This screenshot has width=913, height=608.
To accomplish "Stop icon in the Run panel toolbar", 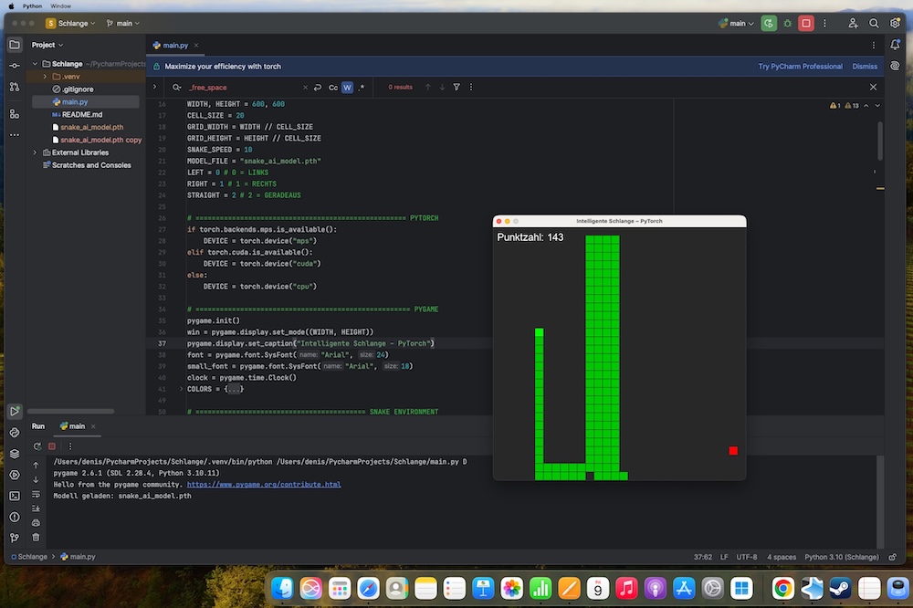I will (x=52, y=446).
